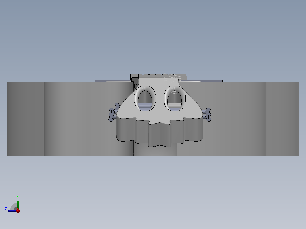The width and height of the screenshot is (306, 229).
Task: Select the rightmost lobe of the wavy skirt
Action: pos(194,130)
